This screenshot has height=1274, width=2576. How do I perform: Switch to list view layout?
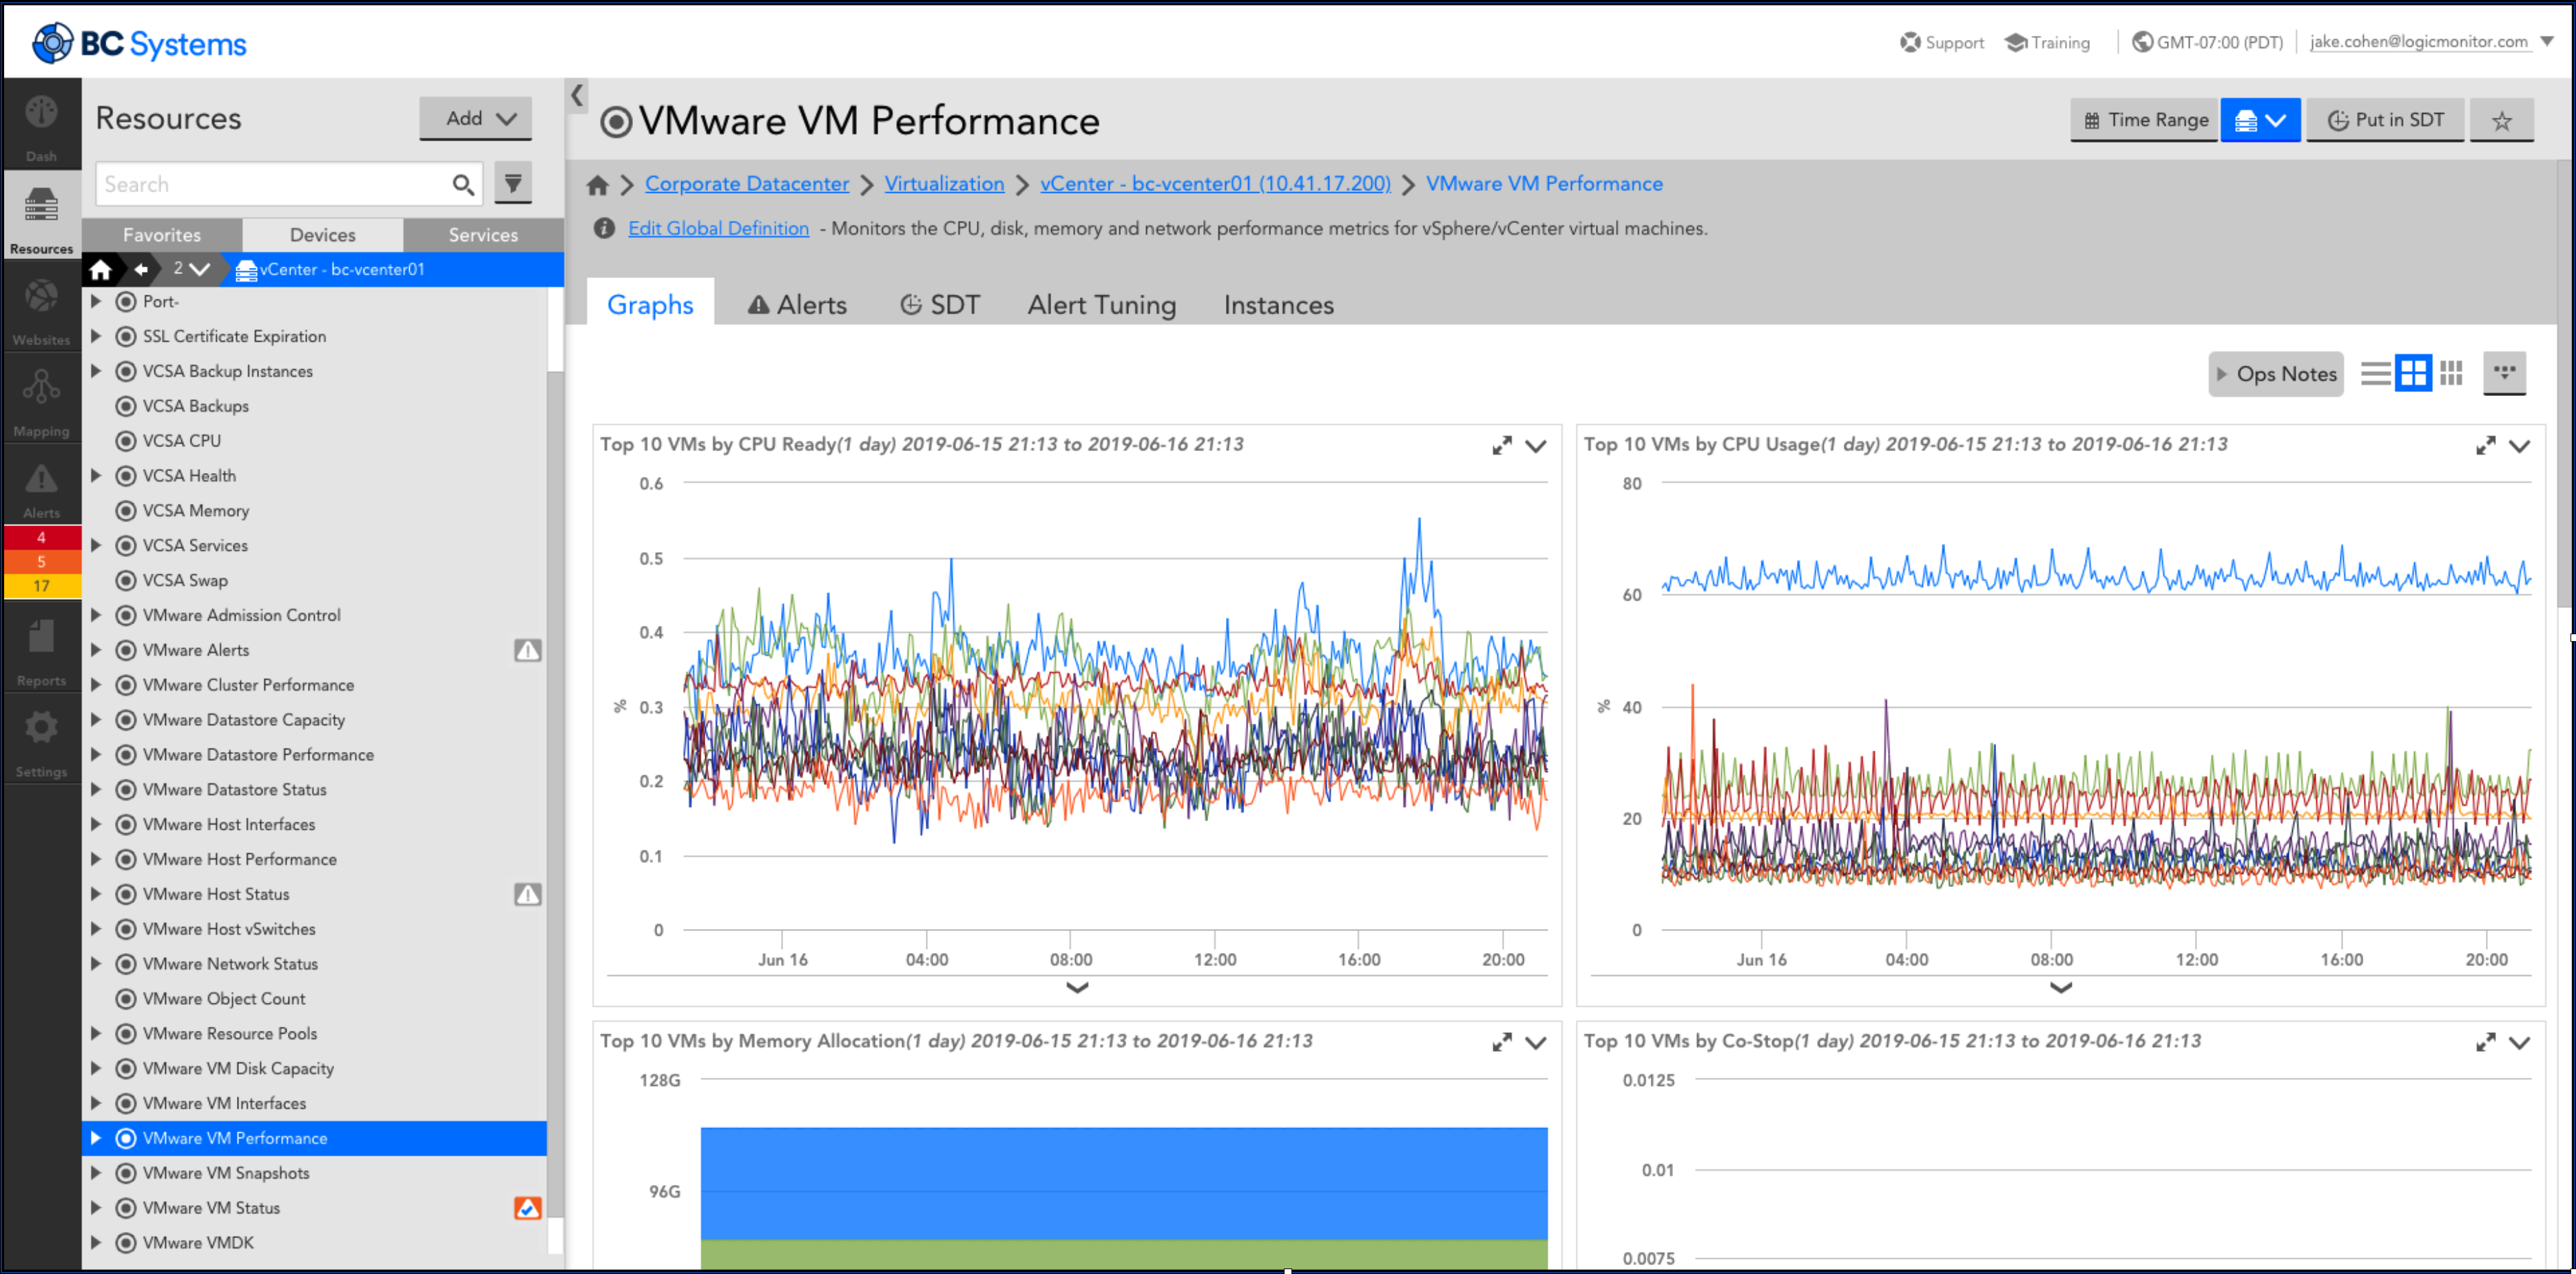pyautogui.click(x=2375, y=374)
